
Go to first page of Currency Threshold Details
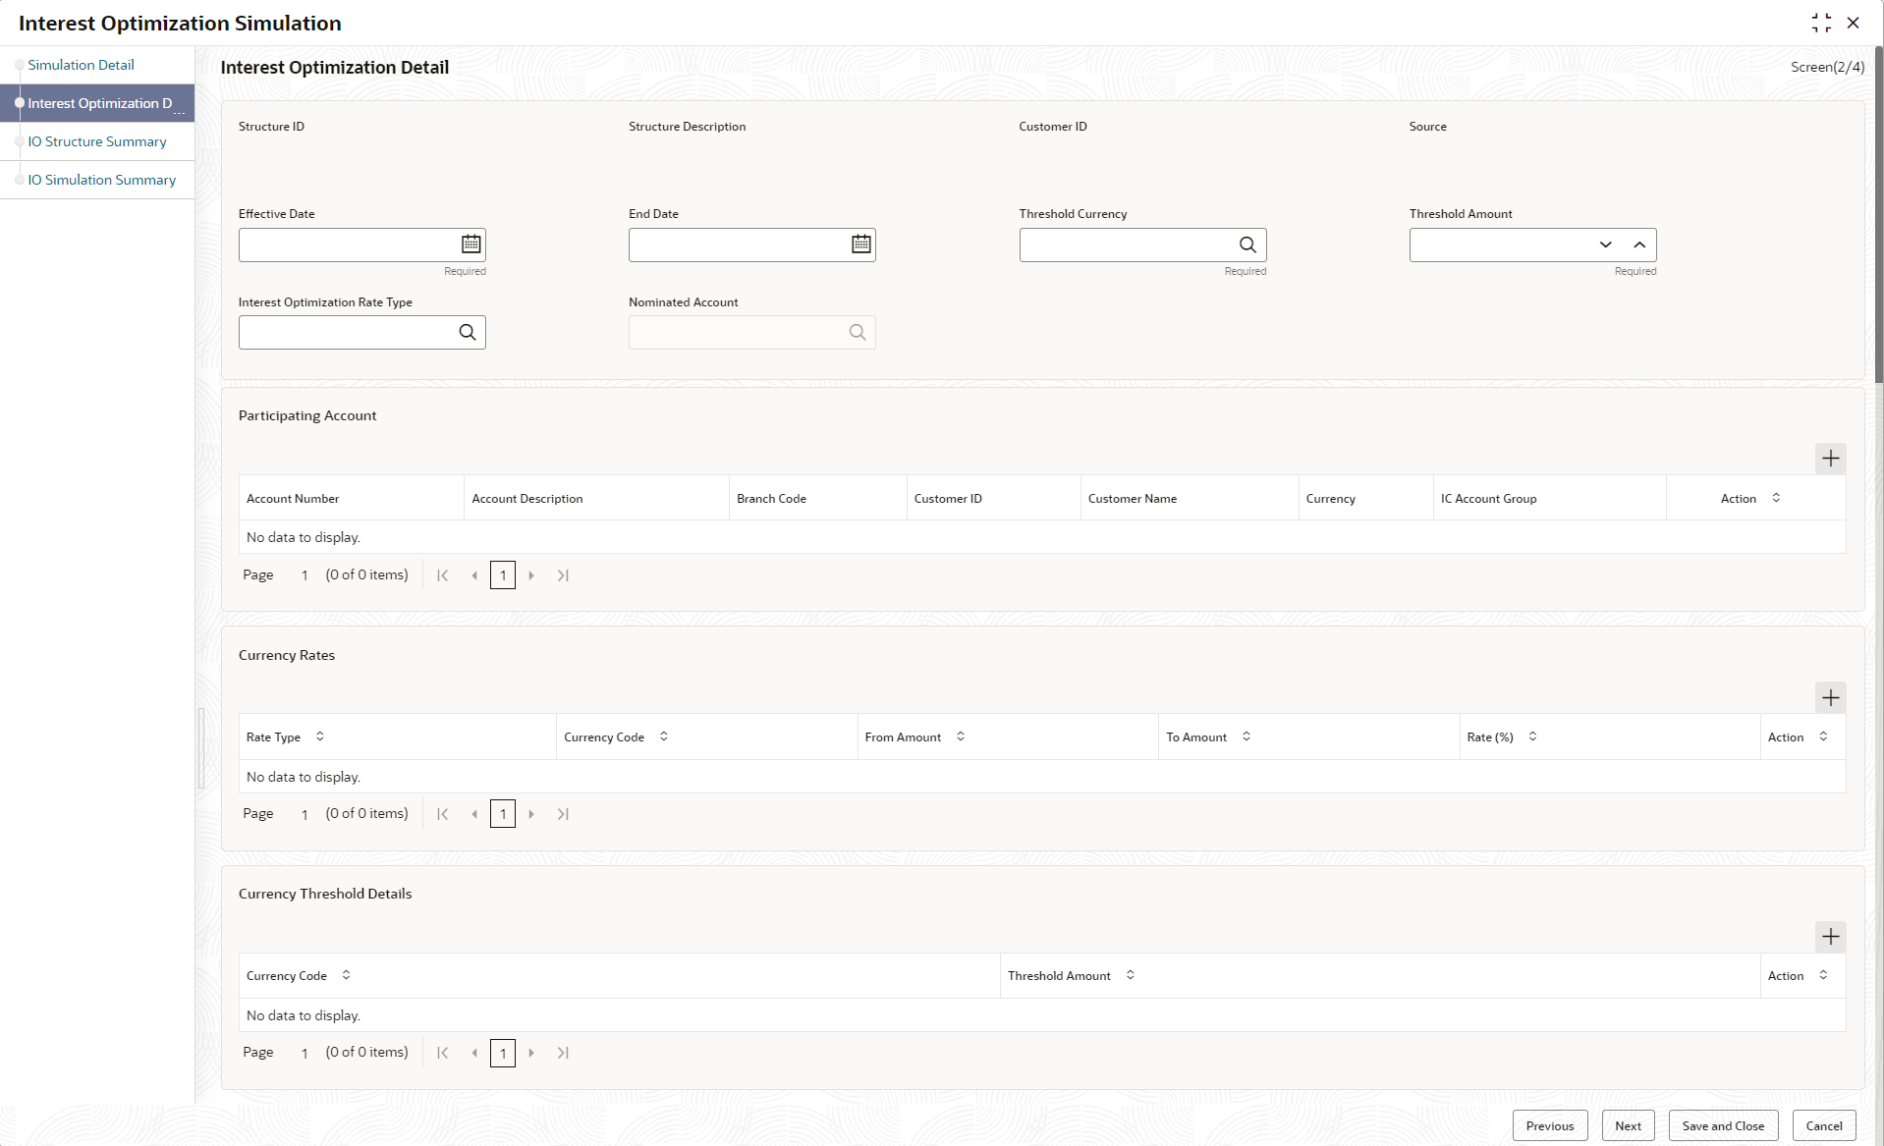pos(443,1053)
